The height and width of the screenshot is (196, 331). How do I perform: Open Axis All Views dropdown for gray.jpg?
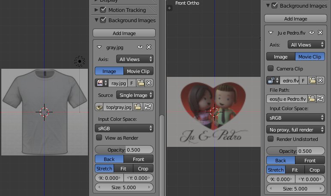click(x=135, y=59)
